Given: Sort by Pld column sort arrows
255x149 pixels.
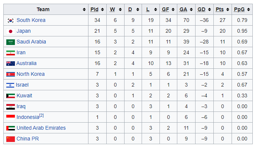Looking at the screenshot, I should (x=102, y=9).
